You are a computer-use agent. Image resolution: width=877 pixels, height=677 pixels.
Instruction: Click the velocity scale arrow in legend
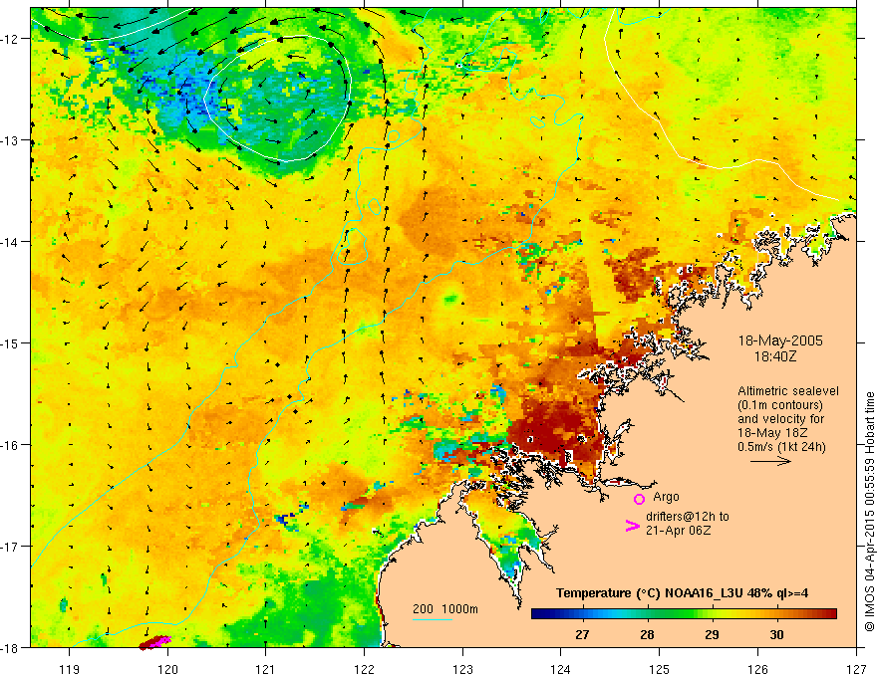(x=770, y=461)
